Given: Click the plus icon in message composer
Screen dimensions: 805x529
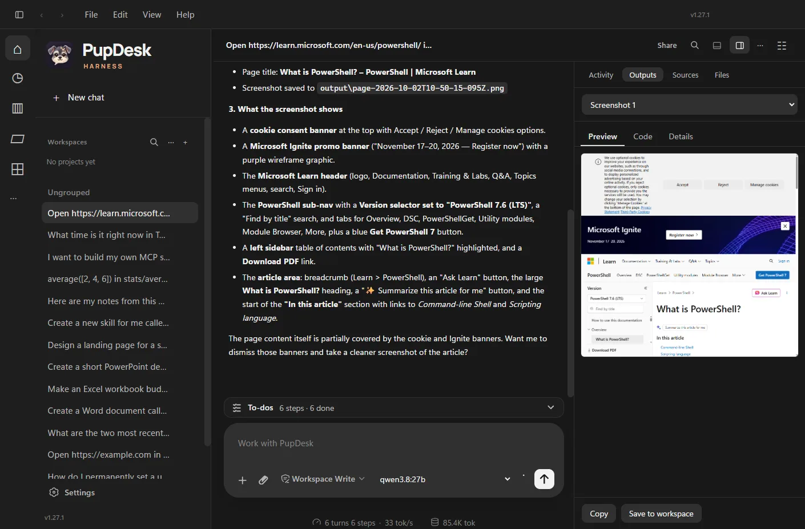Looking at the screenshot, I should [x=243, y=480].
